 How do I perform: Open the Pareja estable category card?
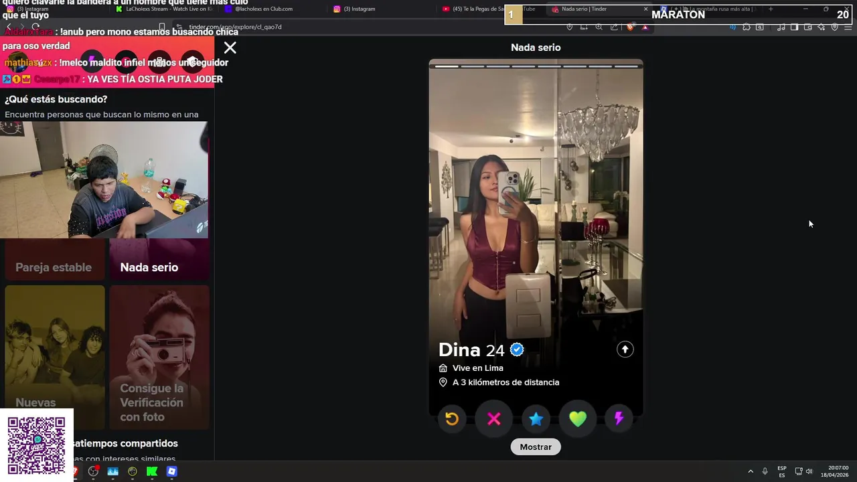55,260
